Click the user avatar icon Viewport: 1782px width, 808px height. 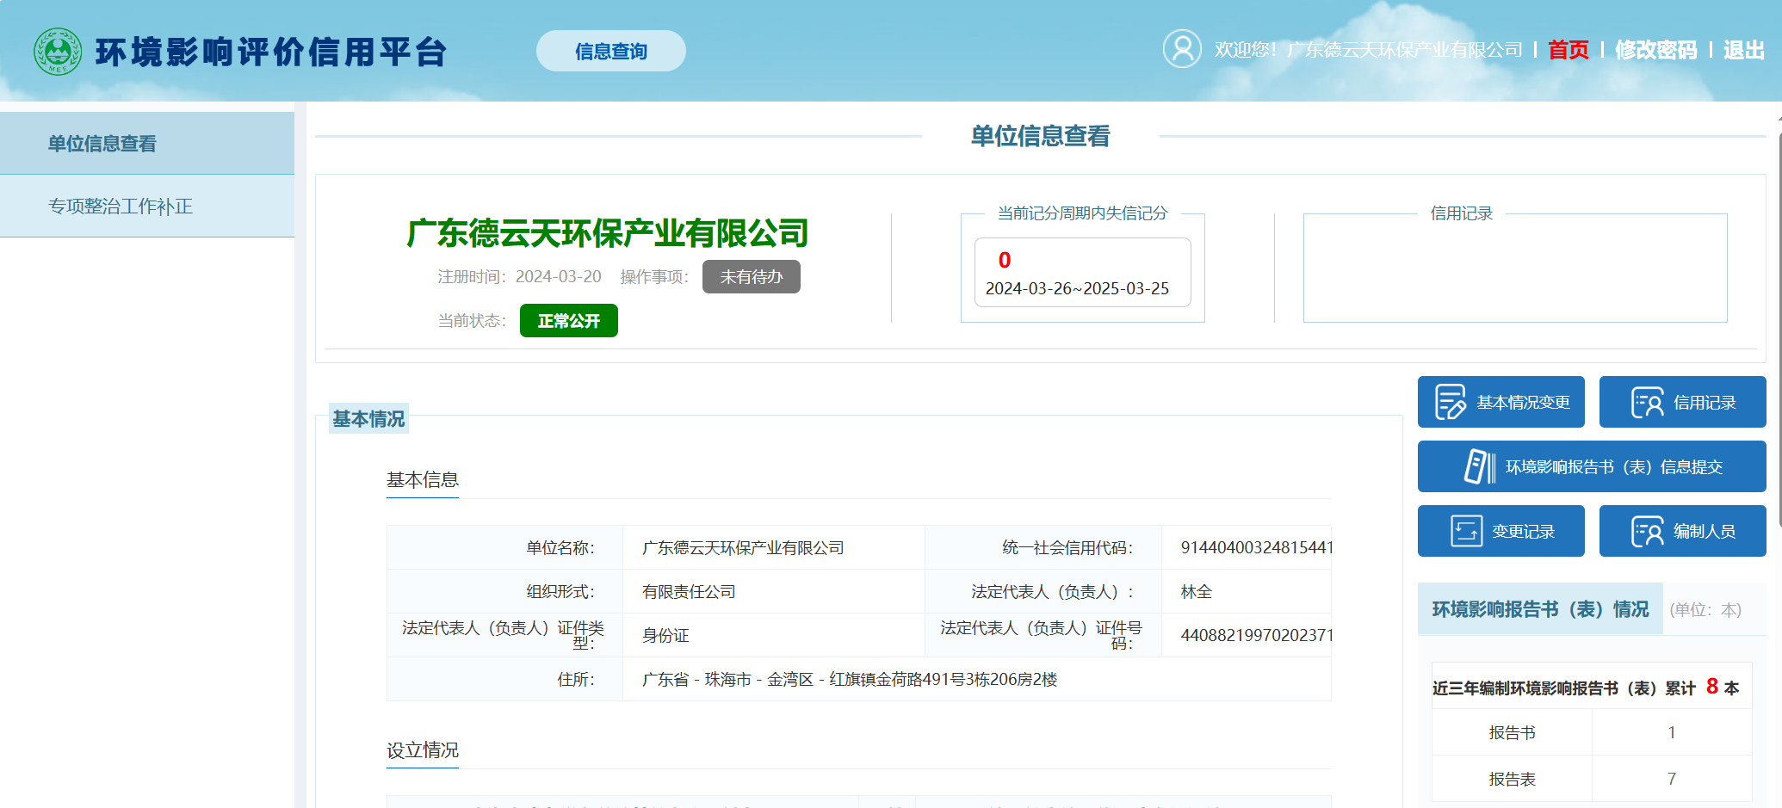coord(1182,49)
